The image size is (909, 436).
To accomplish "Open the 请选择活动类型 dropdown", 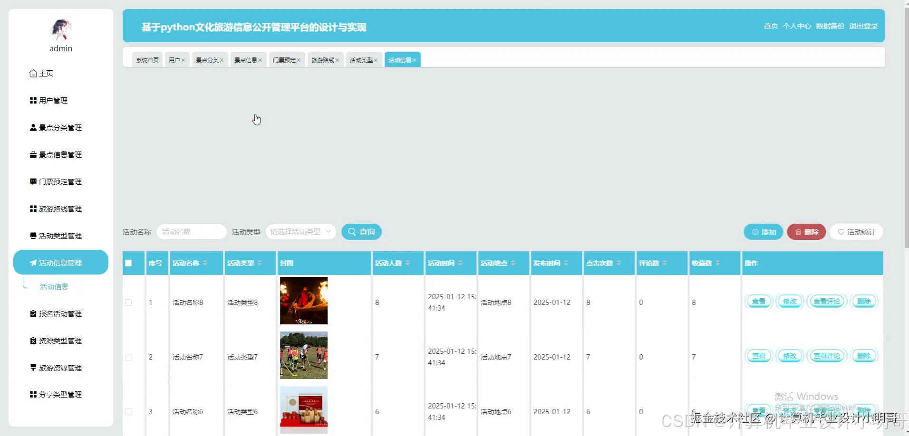I will click(301, 232).
